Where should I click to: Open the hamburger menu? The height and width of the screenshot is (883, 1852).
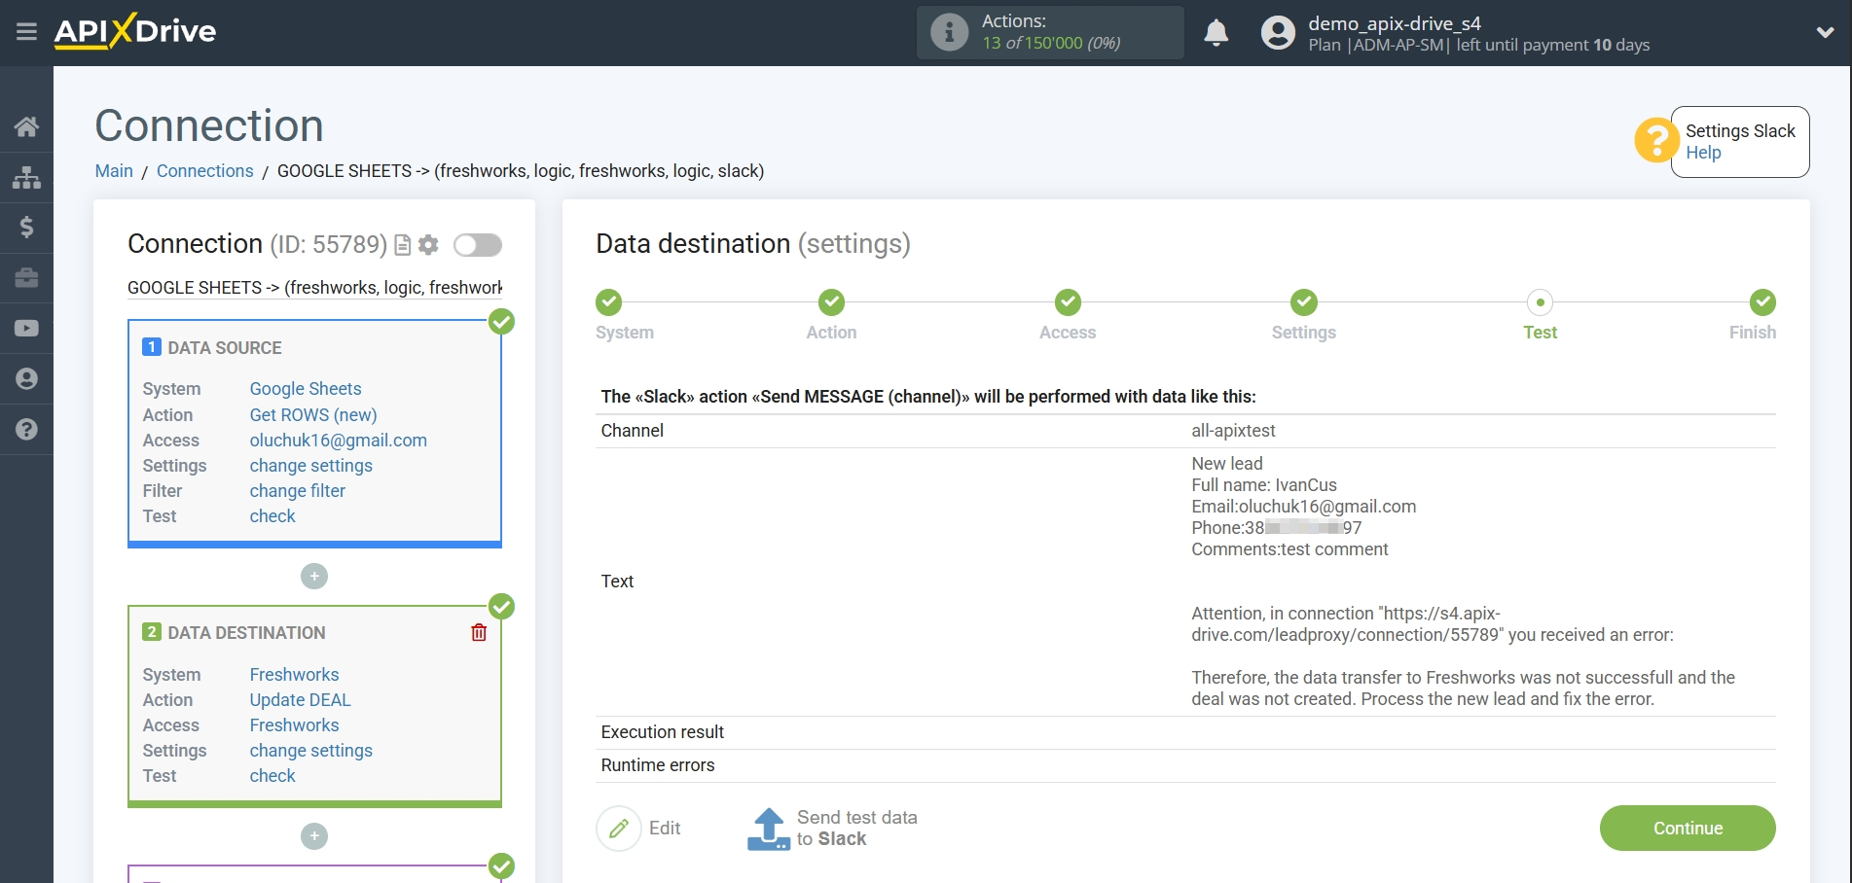click(x=26, y=32)
